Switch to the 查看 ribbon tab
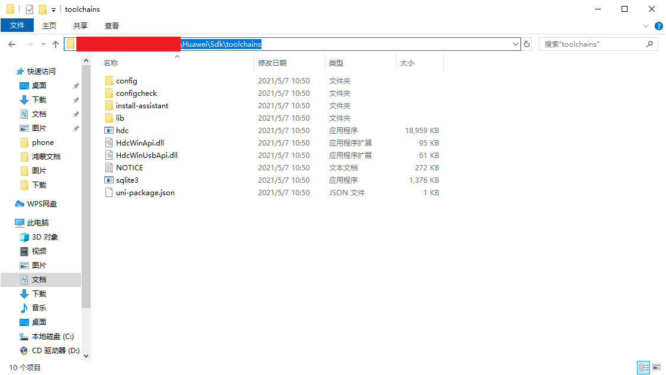 112,25
